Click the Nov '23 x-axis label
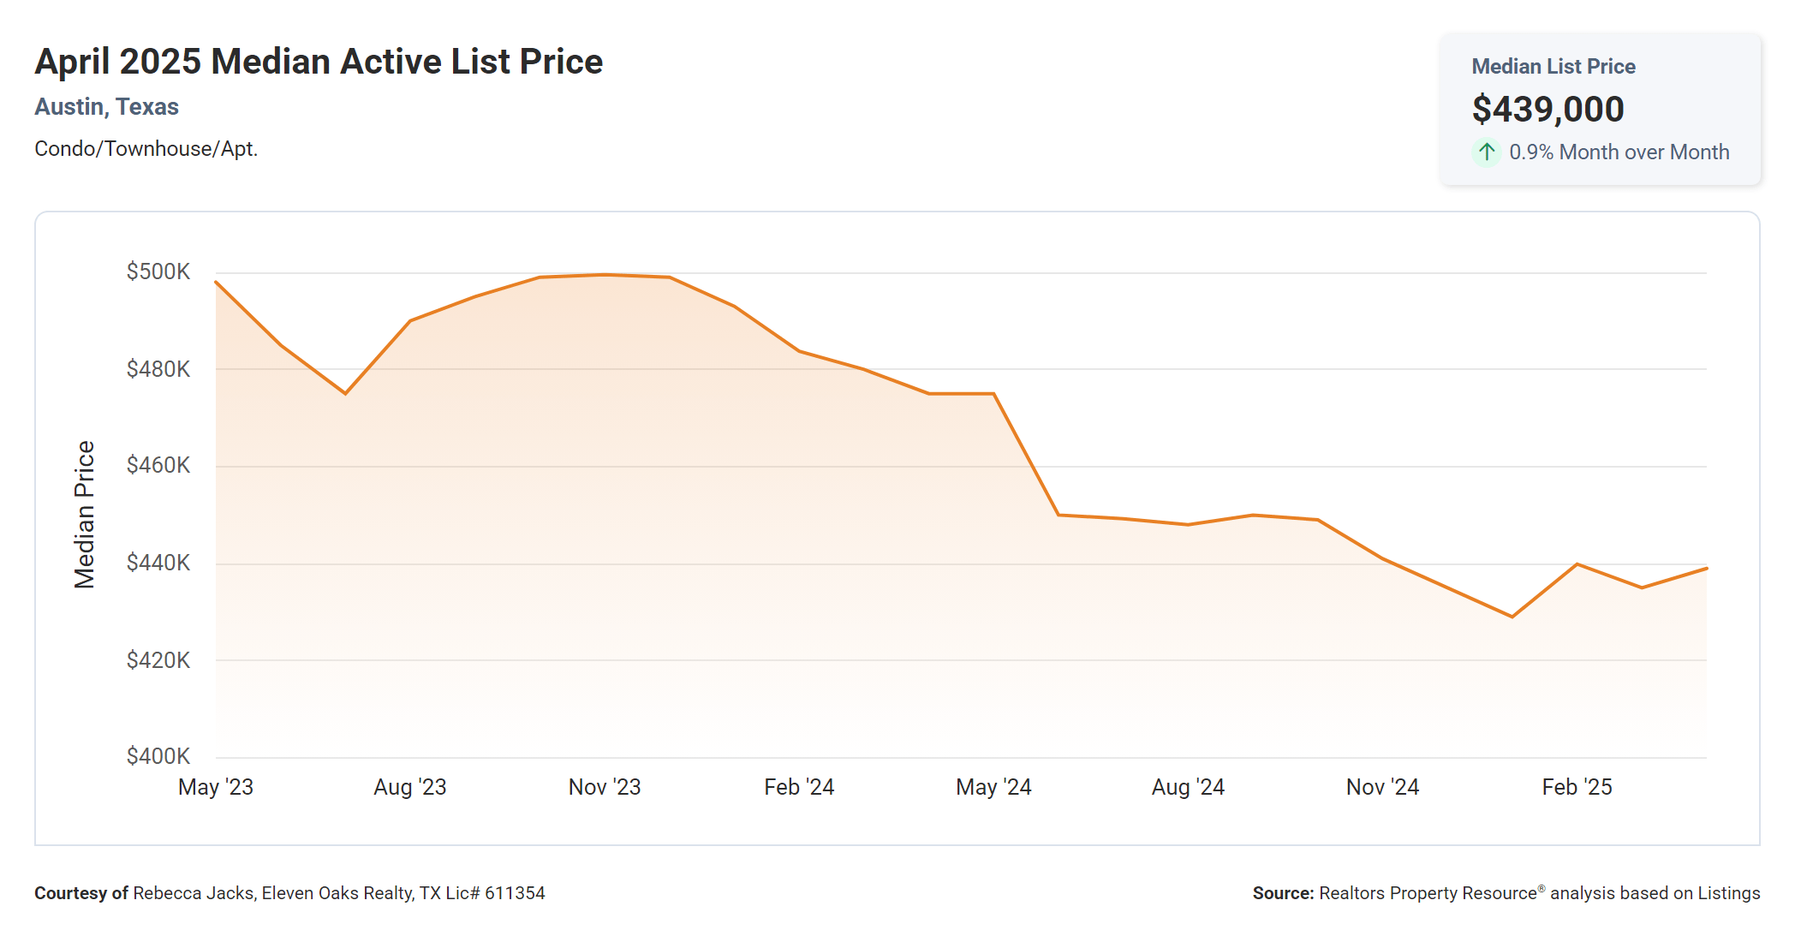This screenshot has height=942, width=1795. 605,787
